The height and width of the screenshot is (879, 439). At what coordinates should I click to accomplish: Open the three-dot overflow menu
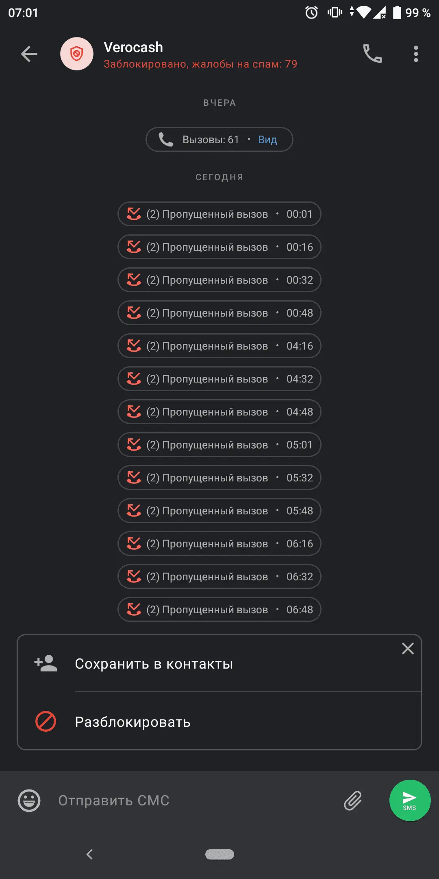click(x=415, y=54)
